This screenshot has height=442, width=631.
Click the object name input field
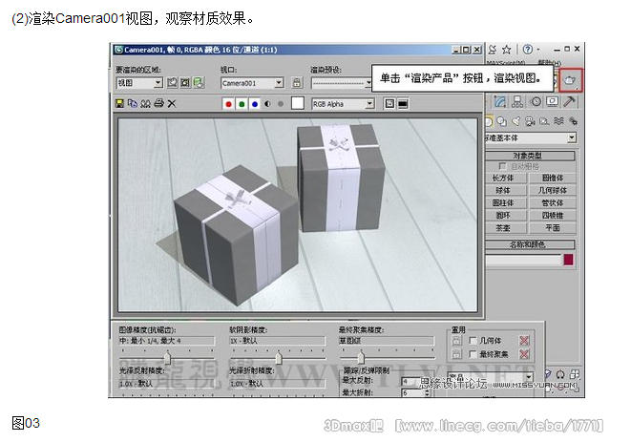point(523,260)
